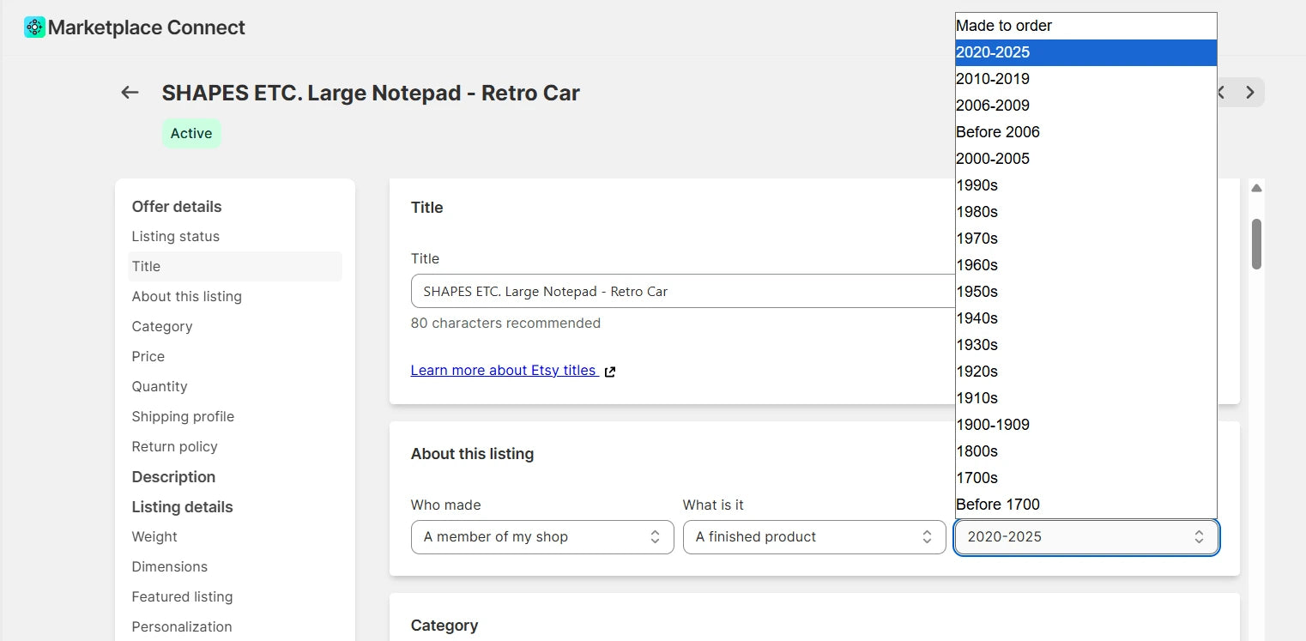Pick 1990s from dropdown list
1306x641 pixels.
pyautogui.click(x=1086, y=185)
